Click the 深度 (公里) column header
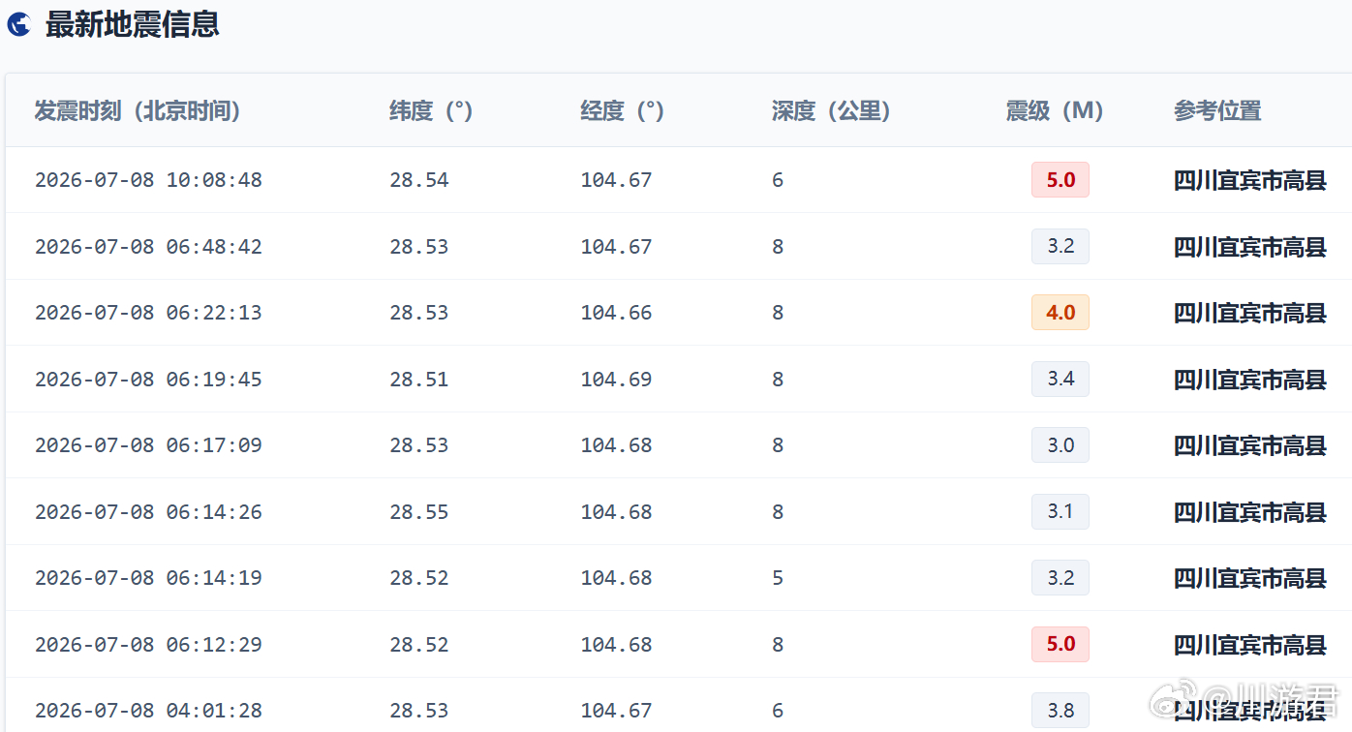The image size is (1352, 732). click(831, 111)
